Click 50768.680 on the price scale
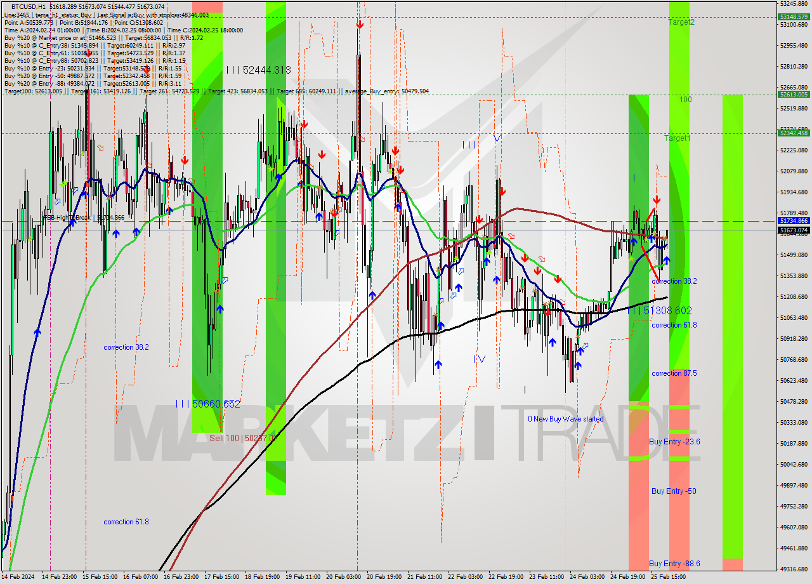812x584 pixels. (794, 359)
